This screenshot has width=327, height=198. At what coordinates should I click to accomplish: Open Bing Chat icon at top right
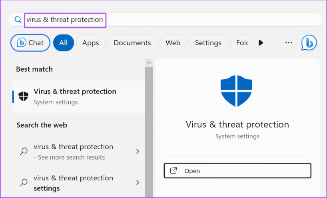(x=309, y=43)
